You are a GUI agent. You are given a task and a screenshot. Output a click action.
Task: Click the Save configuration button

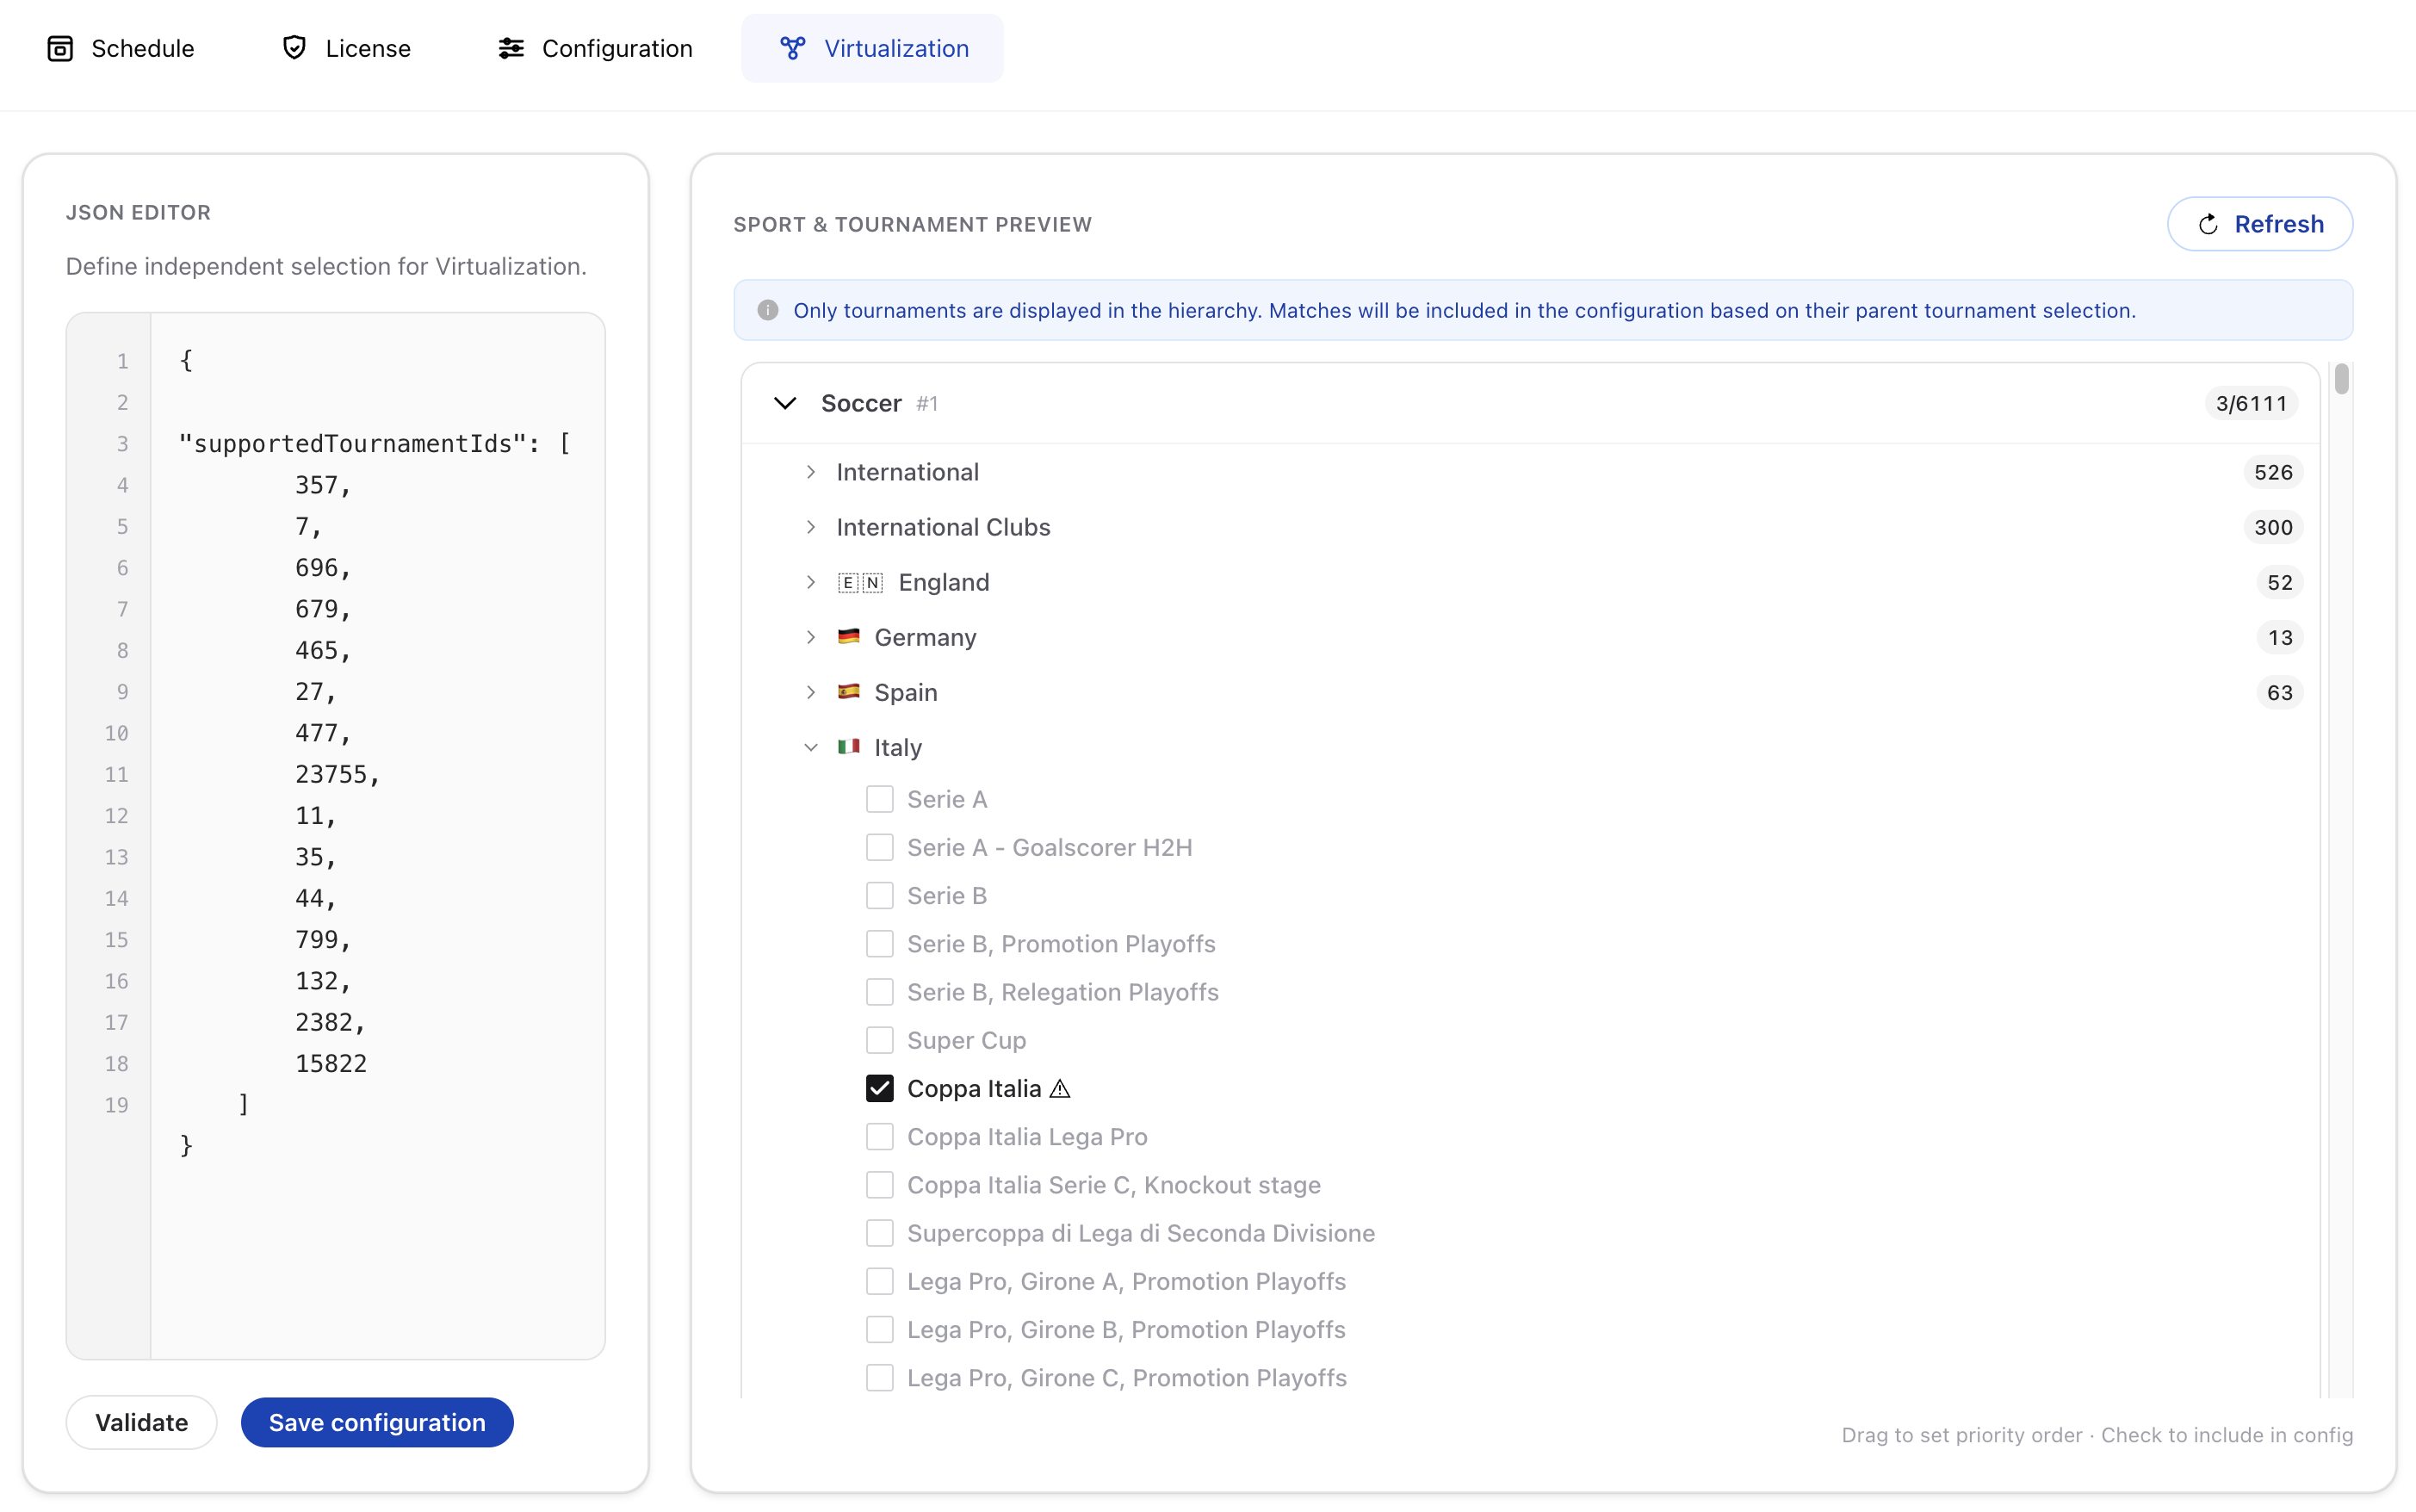(x=377, y=1422)
